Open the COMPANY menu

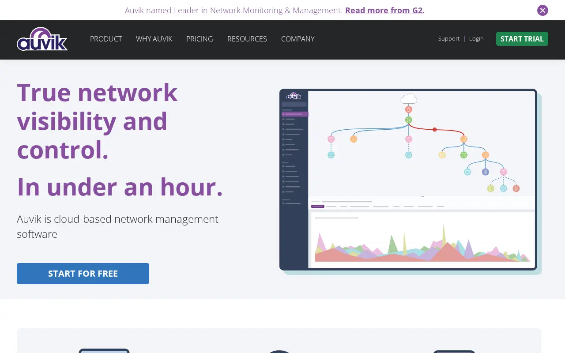tap(298, 39)
